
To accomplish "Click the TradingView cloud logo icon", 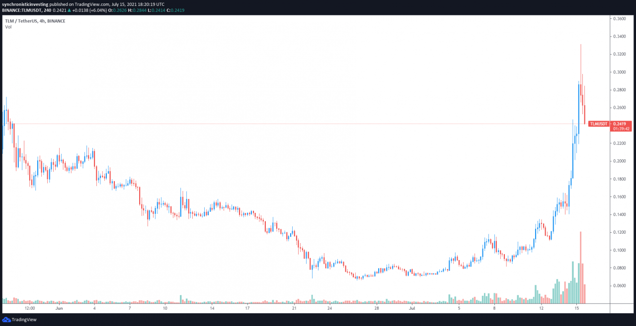I will click(6, 320).
